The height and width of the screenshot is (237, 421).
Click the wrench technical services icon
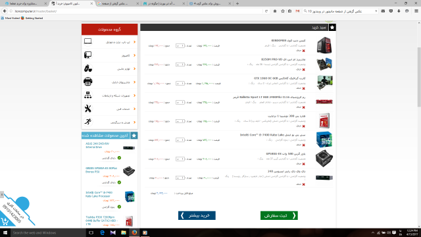pyautogui.click(x=87, y=108)
